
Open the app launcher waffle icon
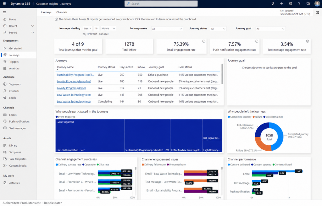(x=4, y=3)
